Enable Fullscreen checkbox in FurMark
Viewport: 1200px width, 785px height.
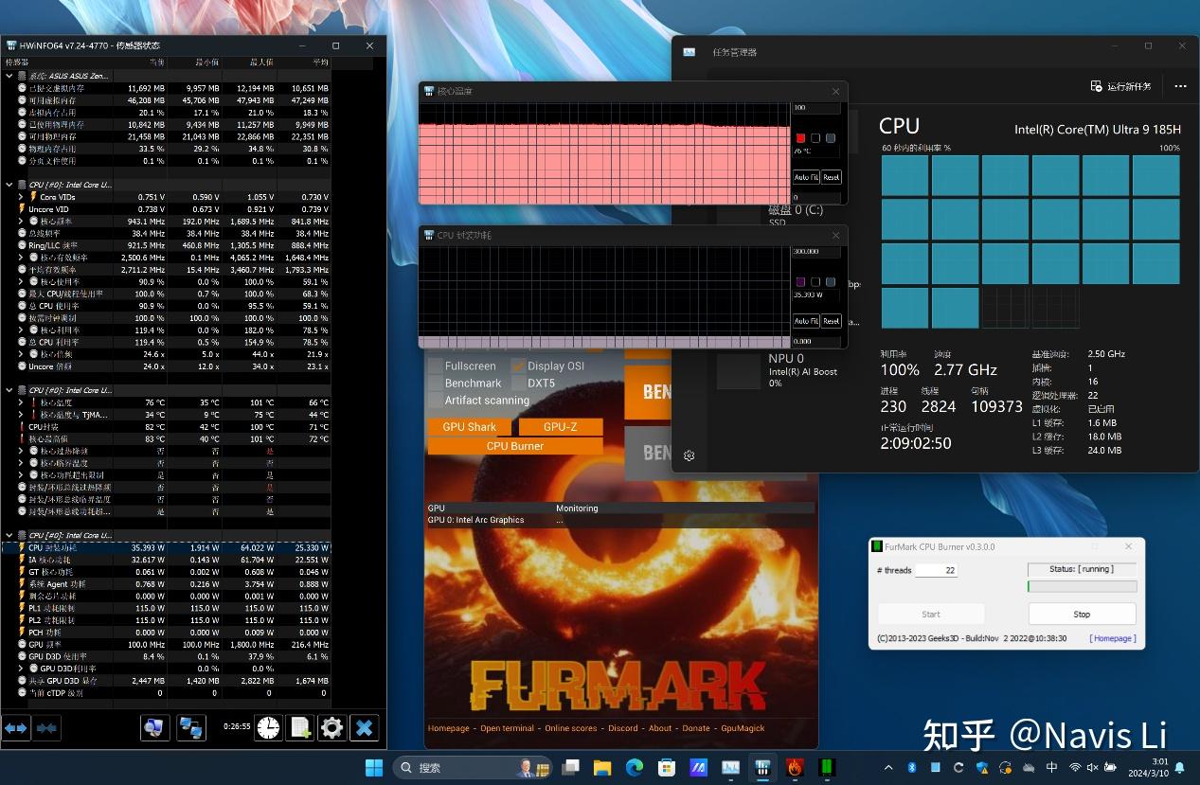[435, 366]
